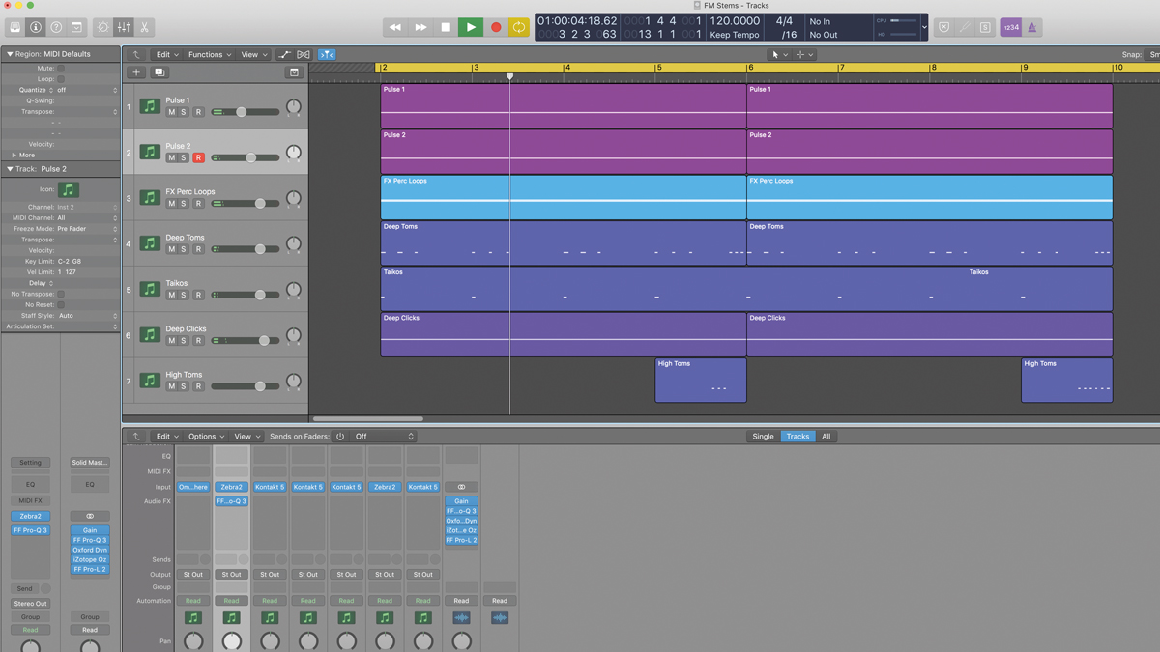Select the Tracks mixer view button
The image size is (1160, 652).
point(797,437)
